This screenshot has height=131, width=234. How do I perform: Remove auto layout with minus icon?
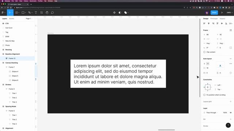point(231,59)
